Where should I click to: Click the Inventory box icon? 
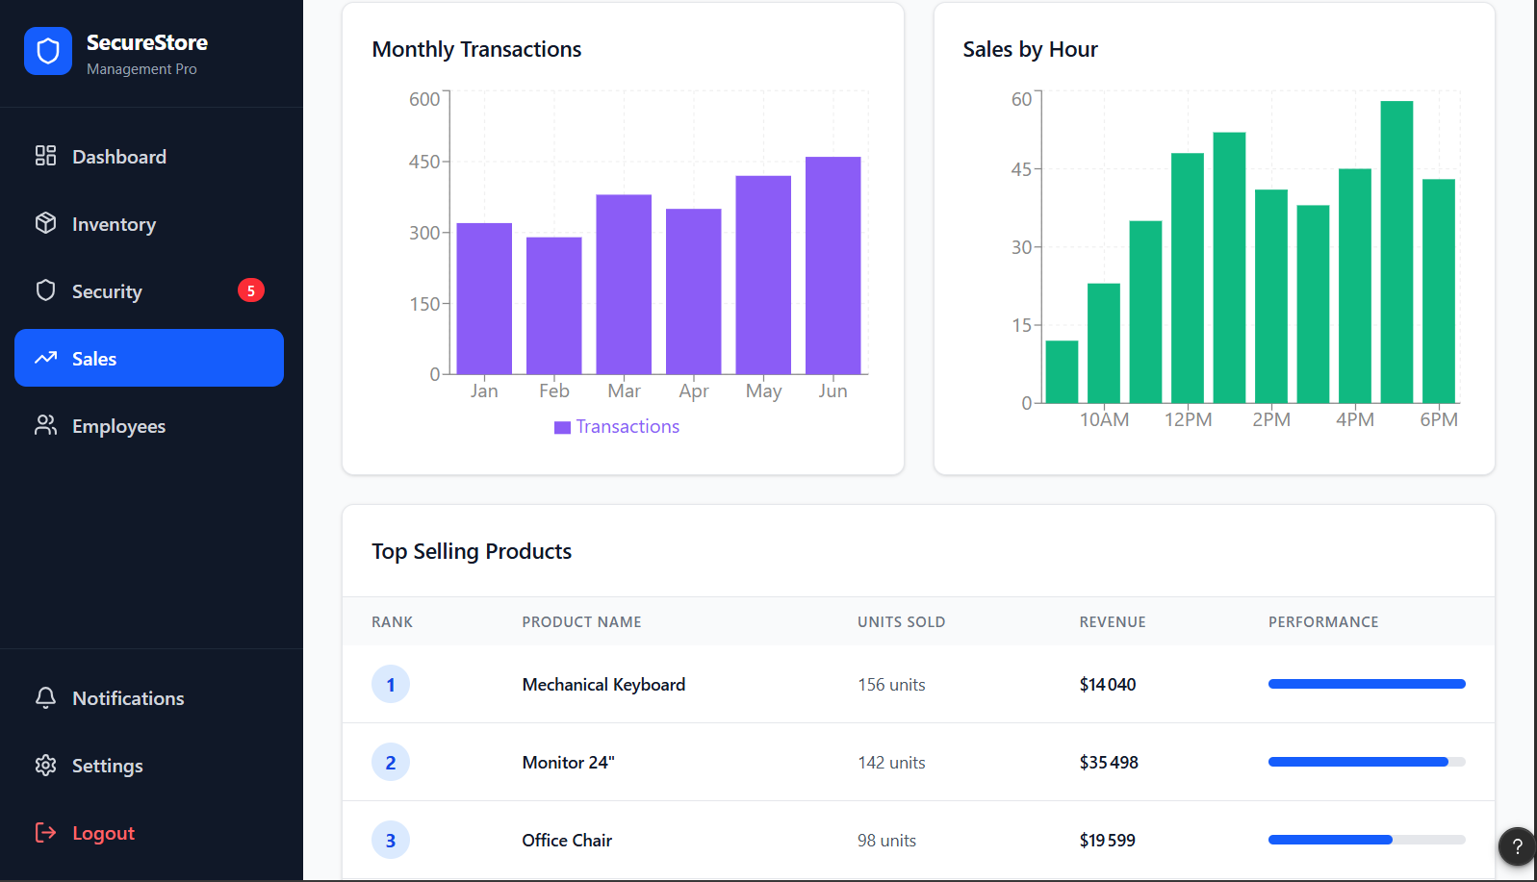(x=45, y=223)
